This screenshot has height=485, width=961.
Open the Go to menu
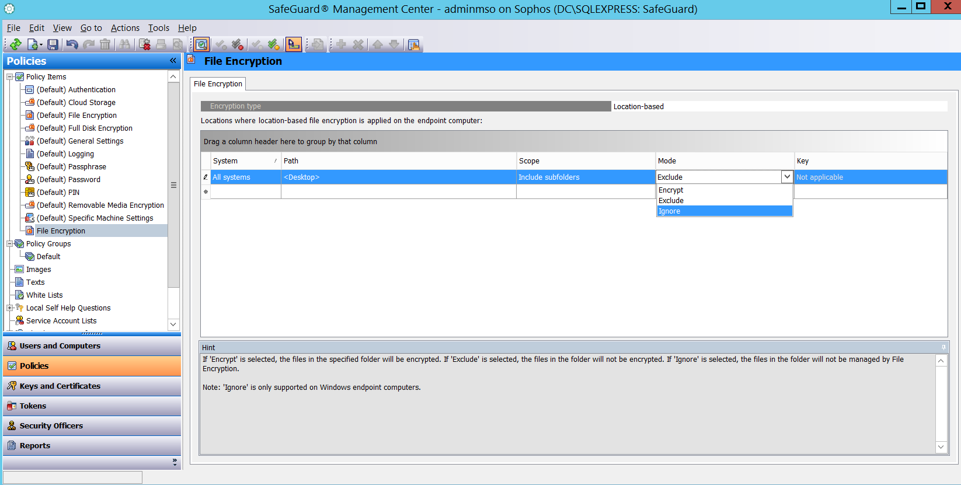pyautogui.click(x=91, y=28)
